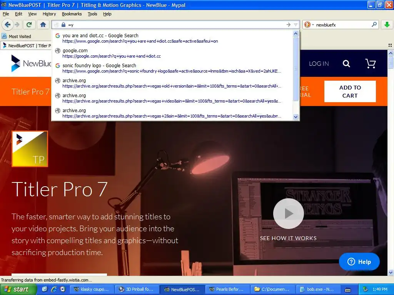Click suggestion list scroll down arrow

(296, 117)
